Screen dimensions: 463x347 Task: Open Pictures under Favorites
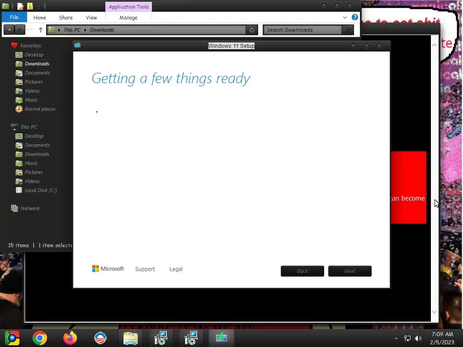[33, 82]
